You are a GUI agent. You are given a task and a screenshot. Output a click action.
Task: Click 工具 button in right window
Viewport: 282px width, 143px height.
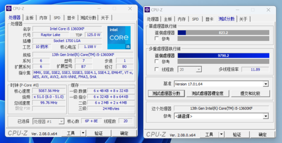(209, 135)
